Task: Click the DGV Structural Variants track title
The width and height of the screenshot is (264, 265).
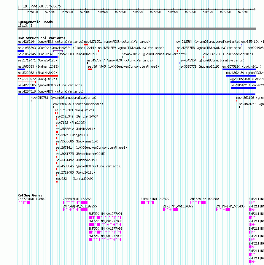Action: pos(42,38)
